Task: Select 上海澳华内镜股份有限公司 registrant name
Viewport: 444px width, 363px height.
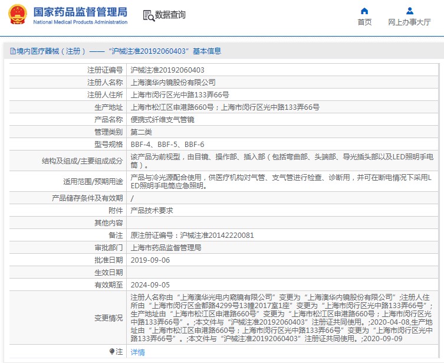Action: (x=173, y=83)
